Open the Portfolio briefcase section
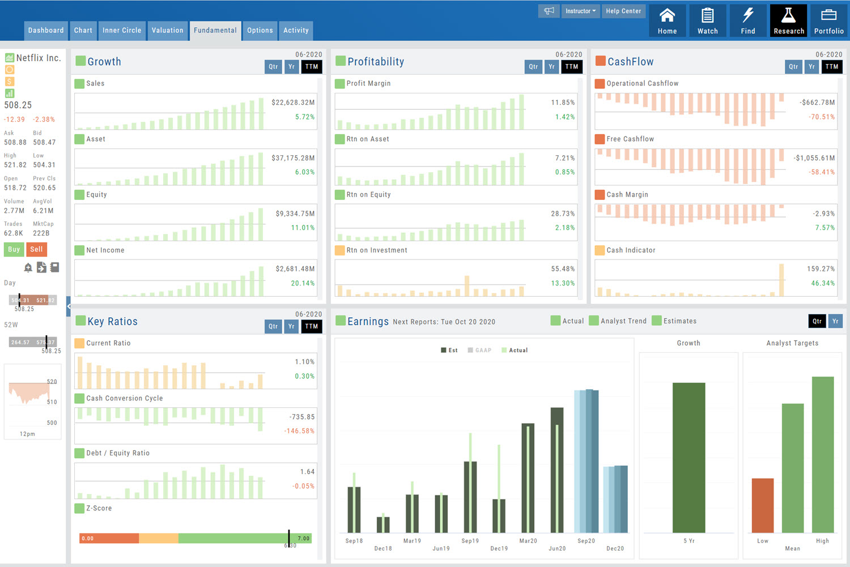850x567 pixels. tap(828, 21)
